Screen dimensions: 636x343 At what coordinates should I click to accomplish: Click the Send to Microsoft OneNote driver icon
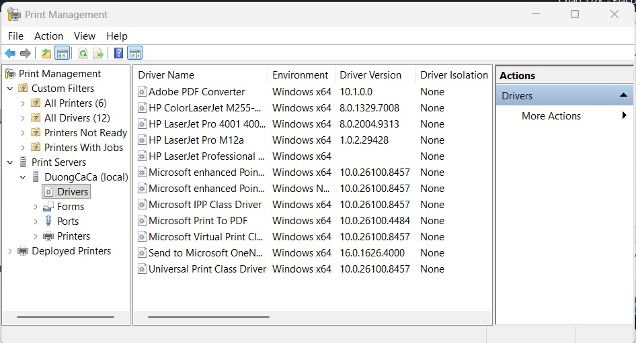click(x=142, y=253)
